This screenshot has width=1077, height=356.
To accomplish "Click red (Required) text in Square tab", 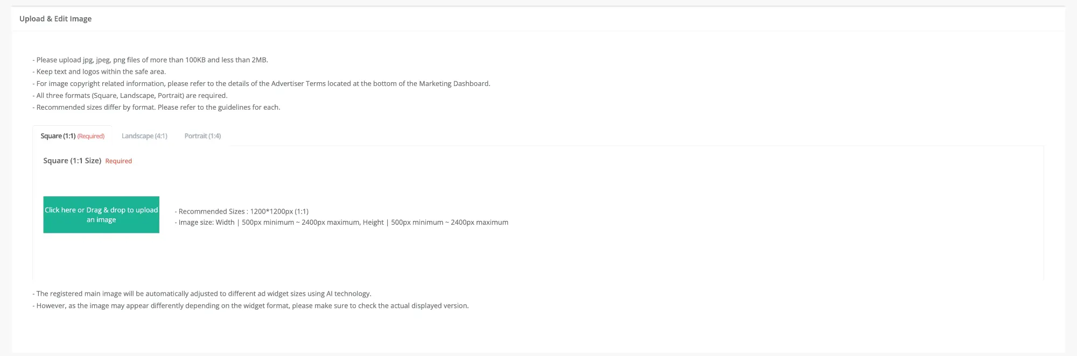I will 91,137.
